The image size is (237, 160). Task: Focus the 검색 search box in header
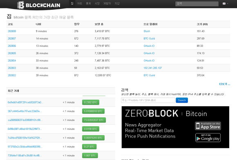coord(197,4)
